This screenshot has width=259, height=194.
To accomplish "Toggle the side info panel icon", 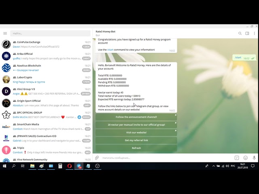I will 247,33.
